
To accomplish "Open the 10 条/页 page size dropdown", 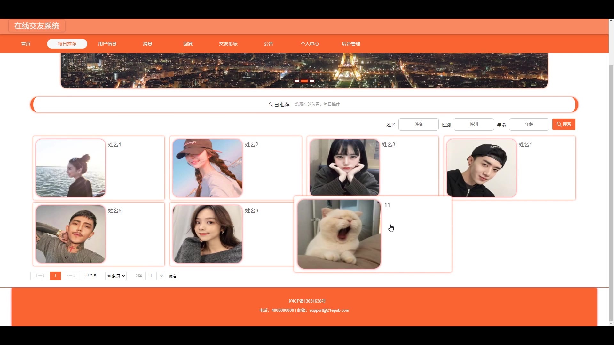I will [x=116, y=276].
